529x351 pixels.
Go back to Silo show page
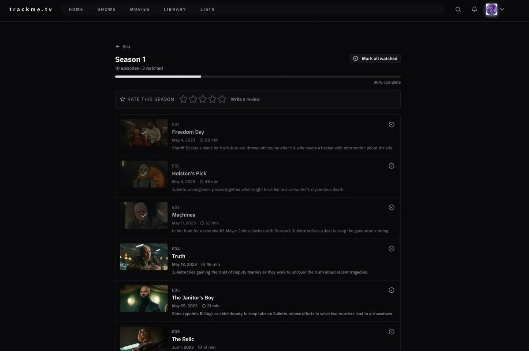click(x=123, y=46)
